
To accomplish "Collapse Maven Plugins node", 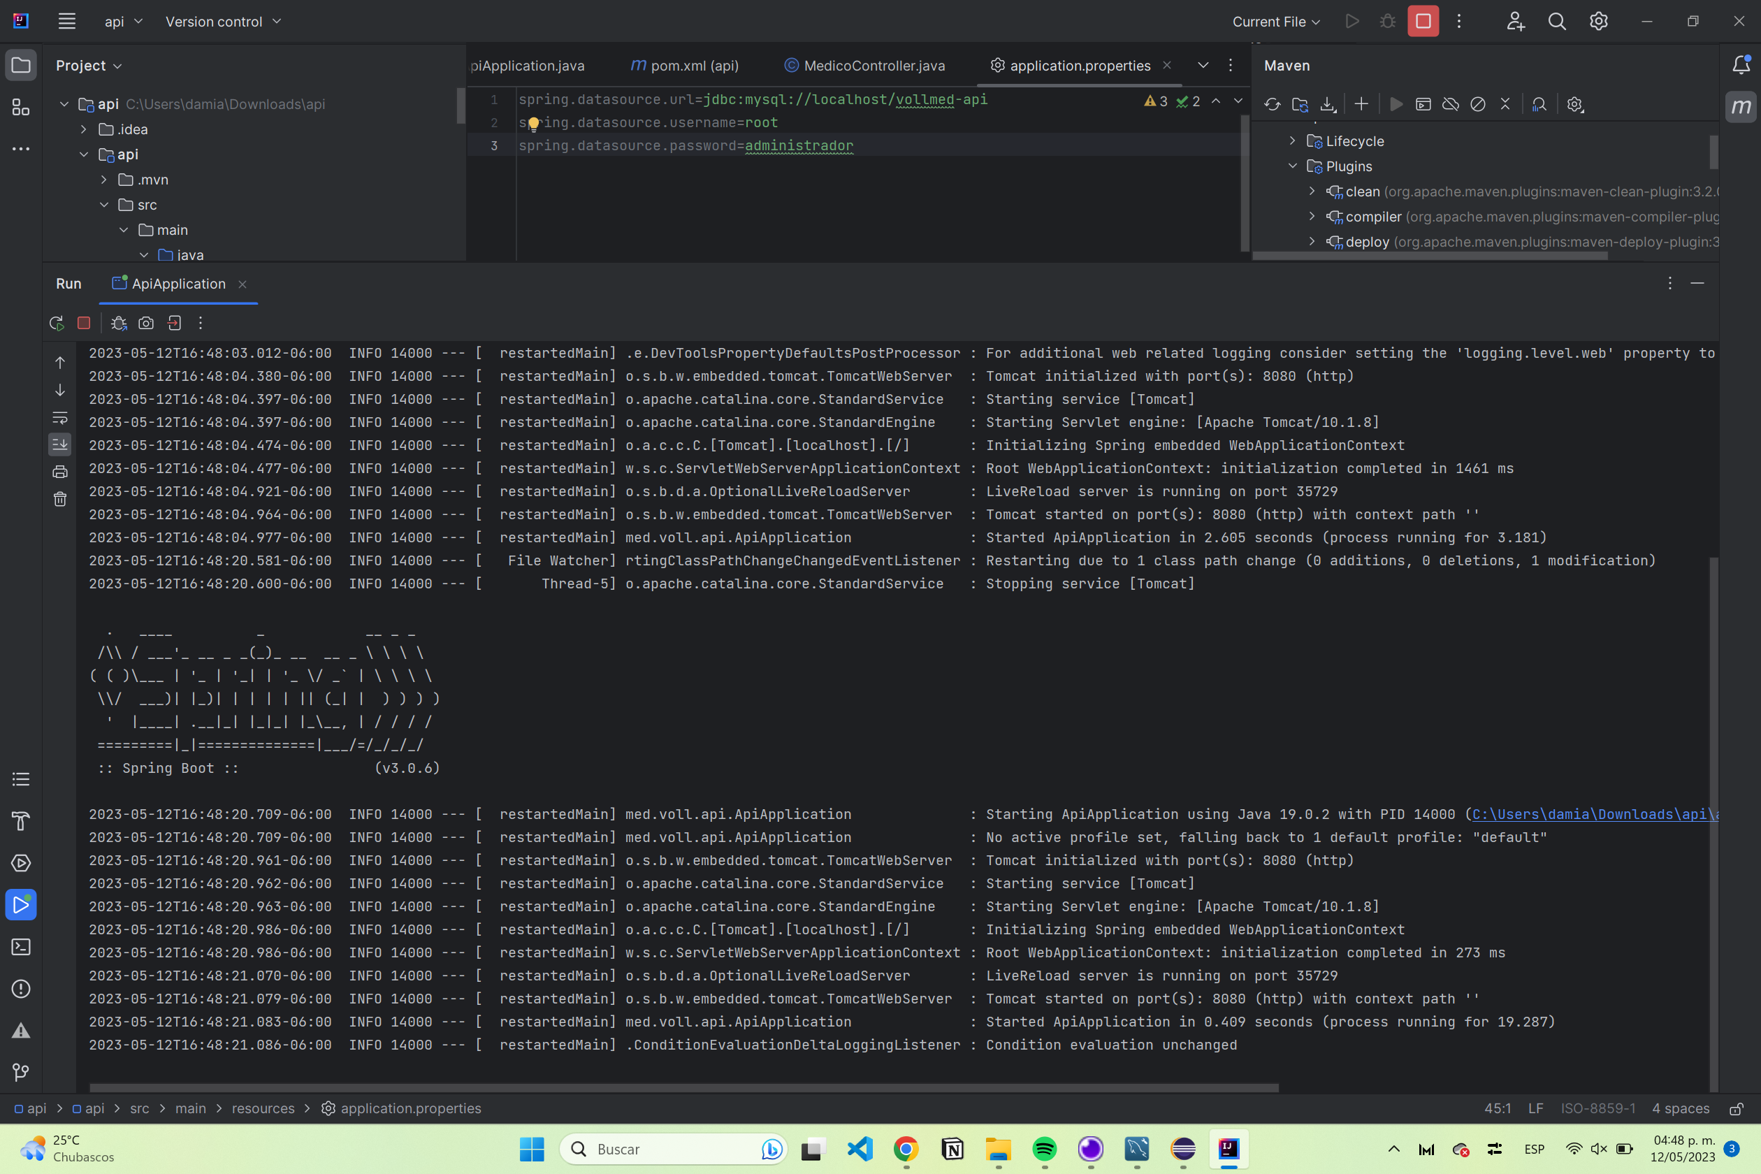I will [x=1292, y=166].
